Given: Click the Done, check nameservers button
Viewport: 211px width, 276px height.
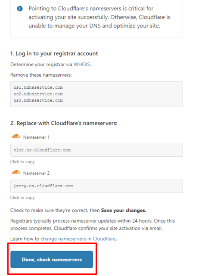Looking at the screenshot, I should tap(52, 260).
